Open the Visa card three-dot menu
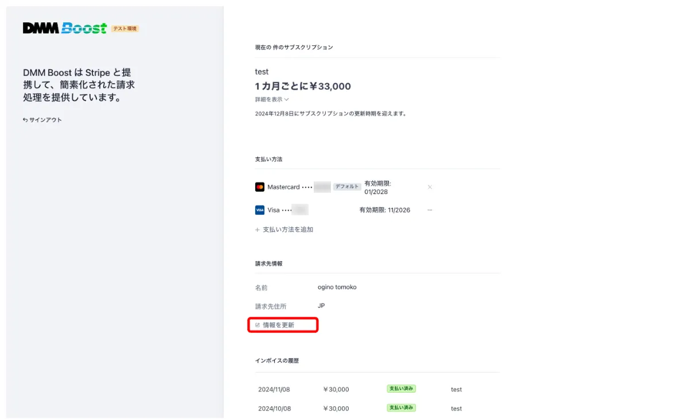 click(430, 210)
